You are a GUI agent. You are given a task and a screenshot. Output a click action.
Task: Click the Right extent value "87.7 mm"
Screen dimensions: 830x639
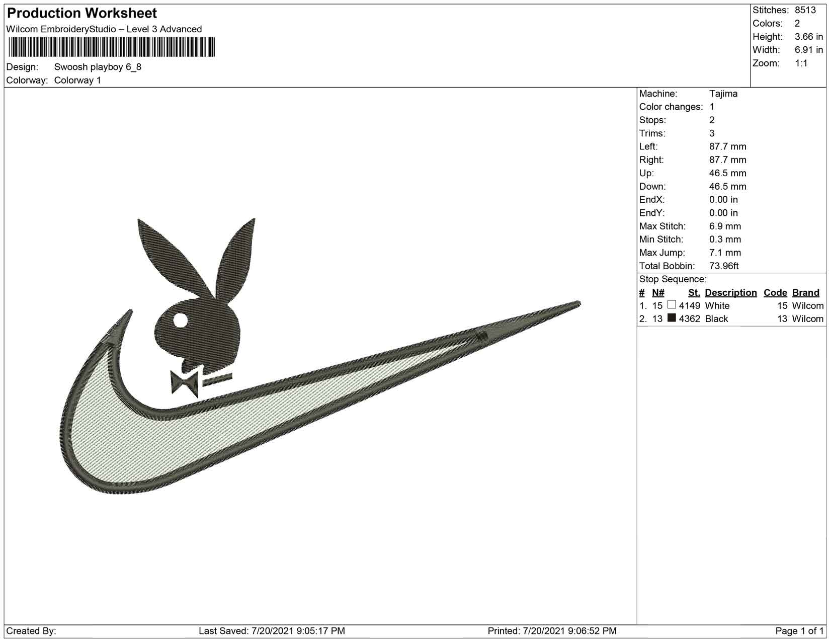pyautogui.click(x=728, y=160)
